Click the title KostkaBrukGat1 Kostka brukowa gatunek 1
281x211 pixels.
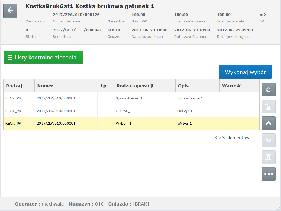click(90, 7)
